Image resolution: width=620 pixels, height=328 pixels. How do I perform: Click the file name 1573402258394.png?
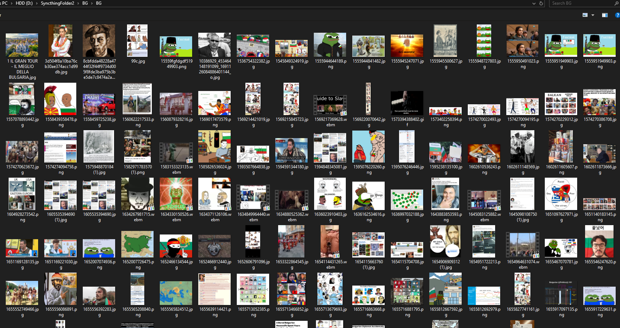pyautogui.click(x=446, y=122)
